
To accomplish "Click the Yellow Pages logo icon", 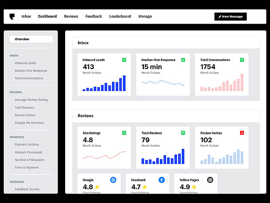I will (x=210, y=180).
